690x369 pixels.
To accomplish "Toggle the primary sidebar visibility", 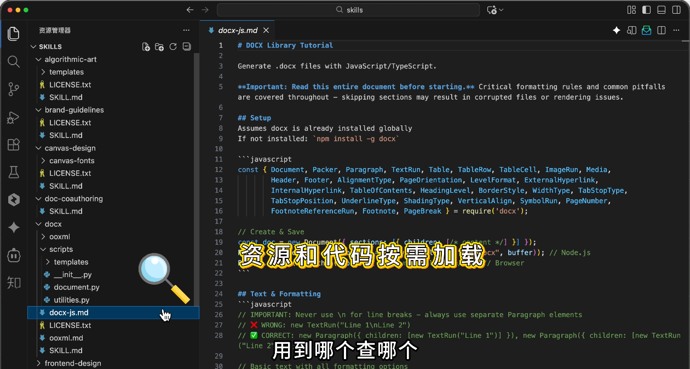I will tap(647, 10).
